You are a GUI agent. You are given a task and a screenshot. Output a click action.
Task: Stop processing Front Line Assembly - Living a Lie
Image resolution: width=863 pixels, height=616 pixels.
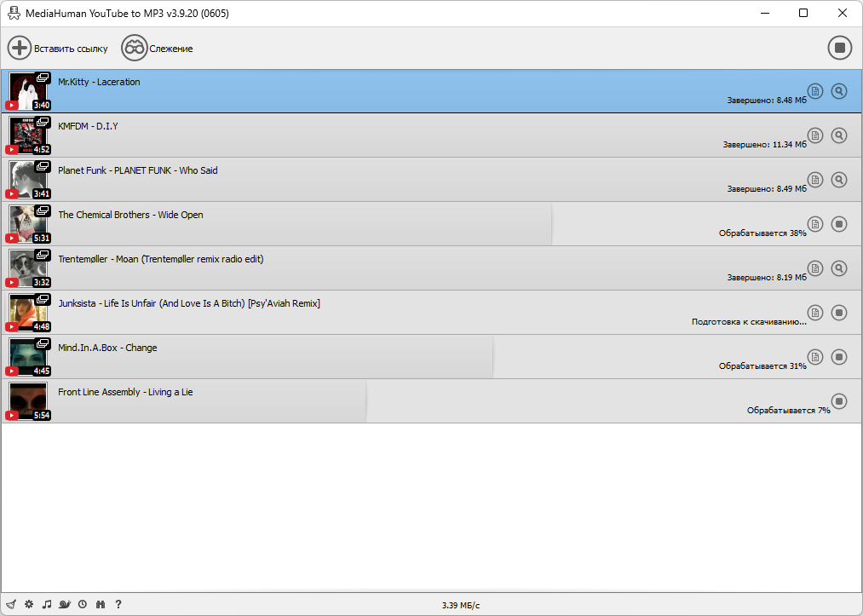point(839,401)
